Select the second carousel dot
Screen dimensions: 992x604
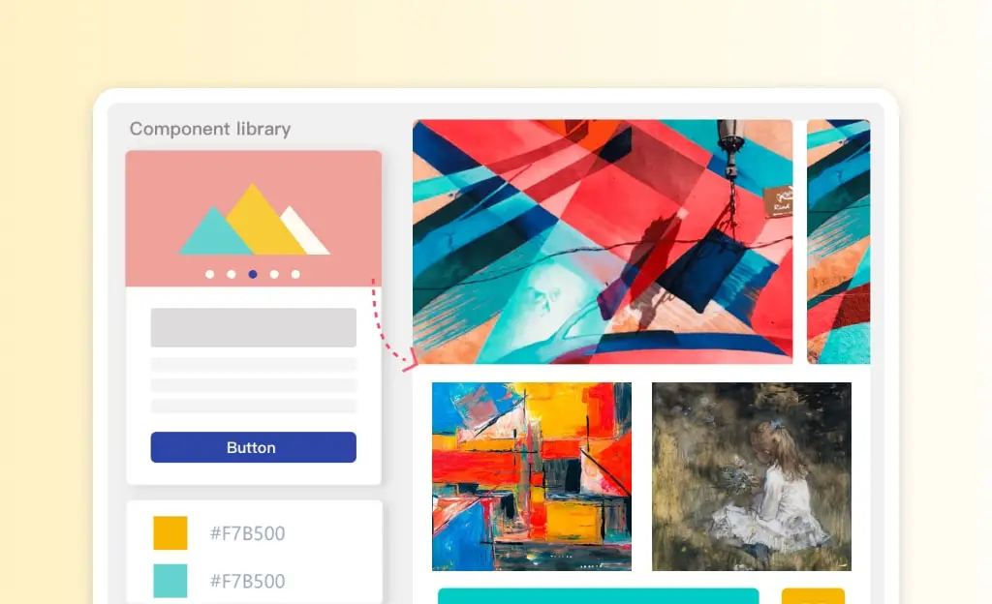[232, 274]
